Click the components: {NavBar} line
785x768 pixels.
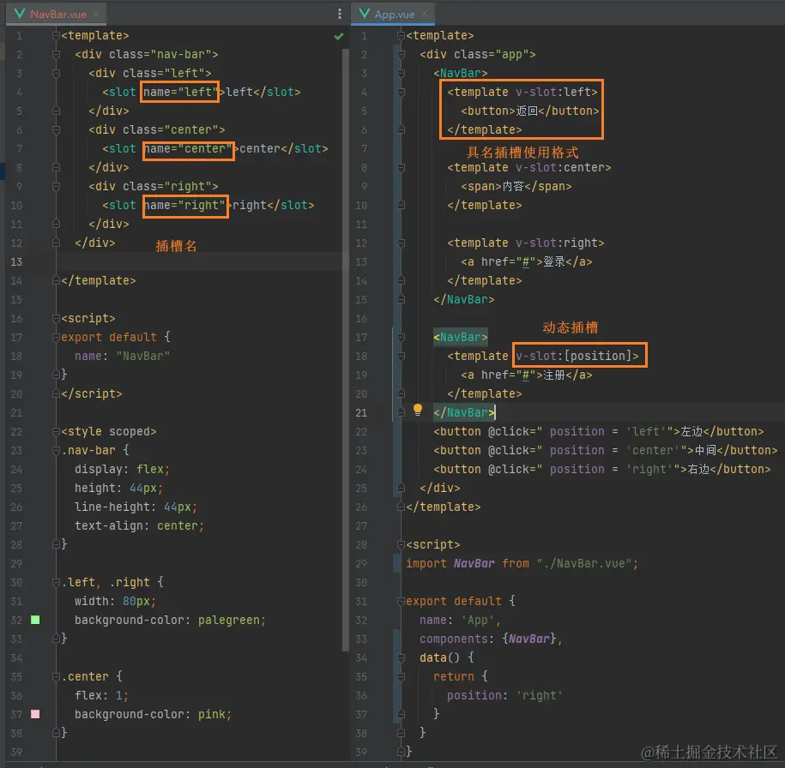[491, 639]
